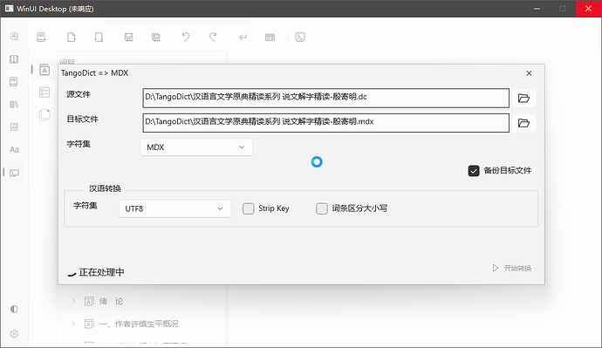Click the save toolbar icon
This screenshot has height=348, width=602.
click(128, 38)
